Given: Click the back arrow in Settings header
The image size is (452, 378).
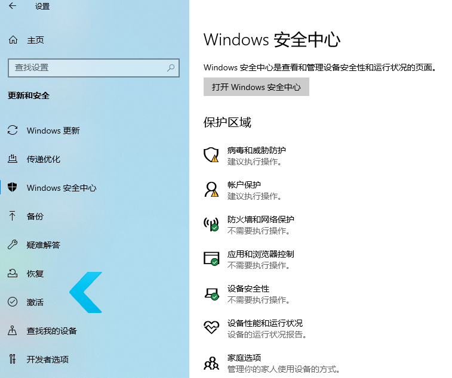Looking at the screenshot, I should 13,7.
